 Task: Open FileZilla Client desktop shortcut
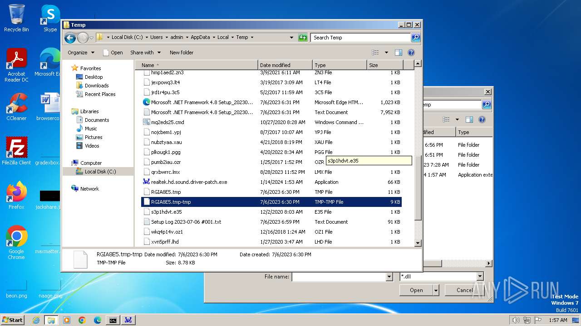tap(16, 151)
